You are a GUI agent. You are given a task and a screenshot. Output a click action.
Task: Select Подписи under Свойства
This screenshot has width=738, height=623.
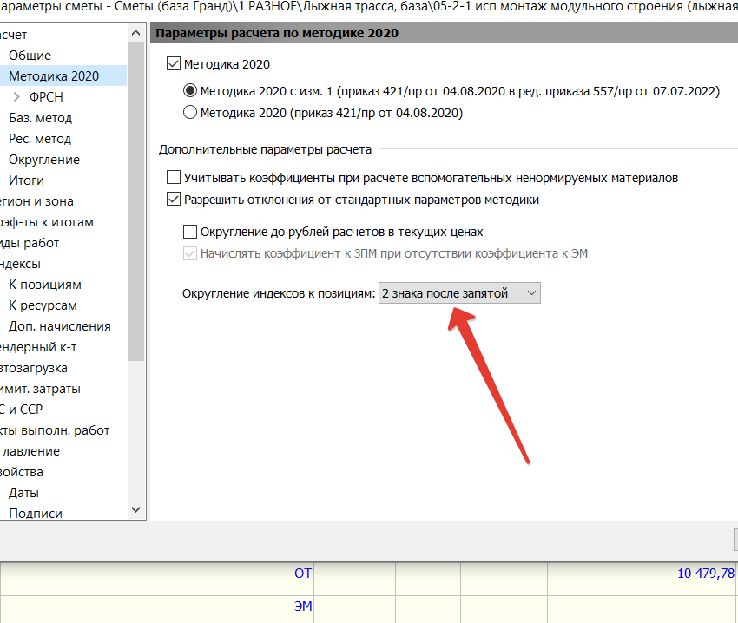coord(36,514)
